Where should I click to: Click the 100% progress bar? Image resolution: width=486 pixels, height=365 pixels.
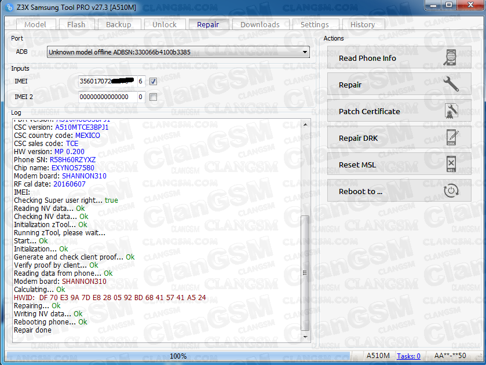coord(178,356)
